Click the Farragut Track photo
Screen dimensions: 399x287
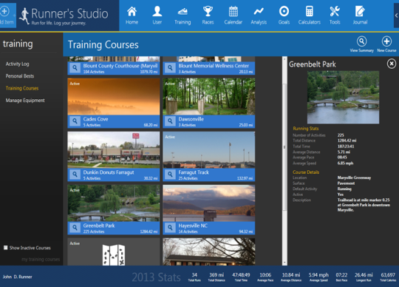coord(209,149)
